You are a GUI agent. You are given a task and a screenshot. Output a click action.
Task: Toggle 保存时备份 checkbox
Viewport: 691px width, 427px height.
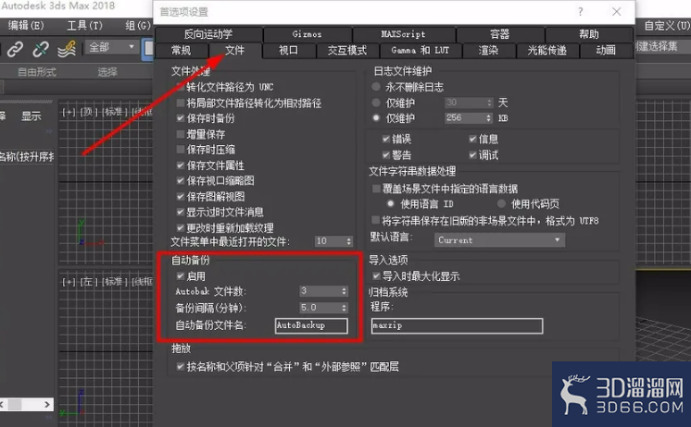pos(181,118)
